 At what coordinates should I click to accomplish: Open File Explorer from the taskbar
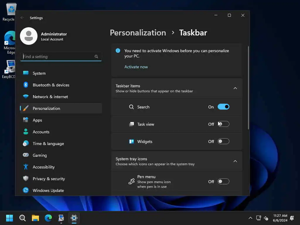coord(35,218)
